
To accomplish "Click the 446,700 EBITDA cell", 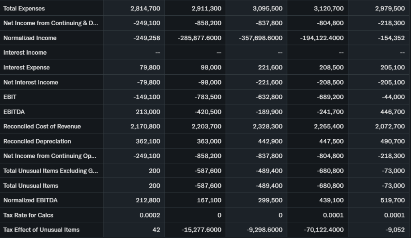I will [x=392, y=112].
